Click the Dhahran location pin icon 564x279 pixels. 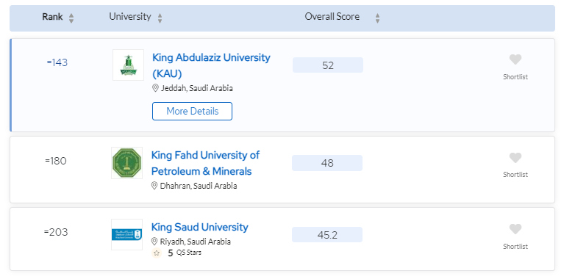click(154, 186)
